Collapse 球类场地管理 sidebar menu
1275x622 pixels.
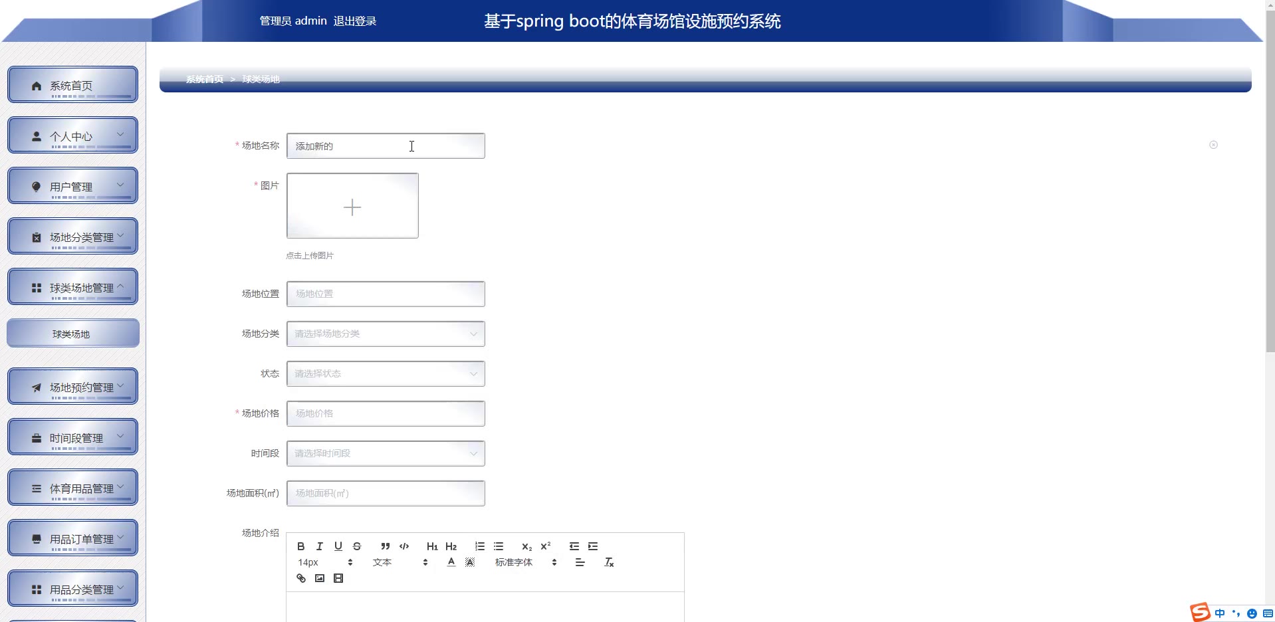point(72,287)
